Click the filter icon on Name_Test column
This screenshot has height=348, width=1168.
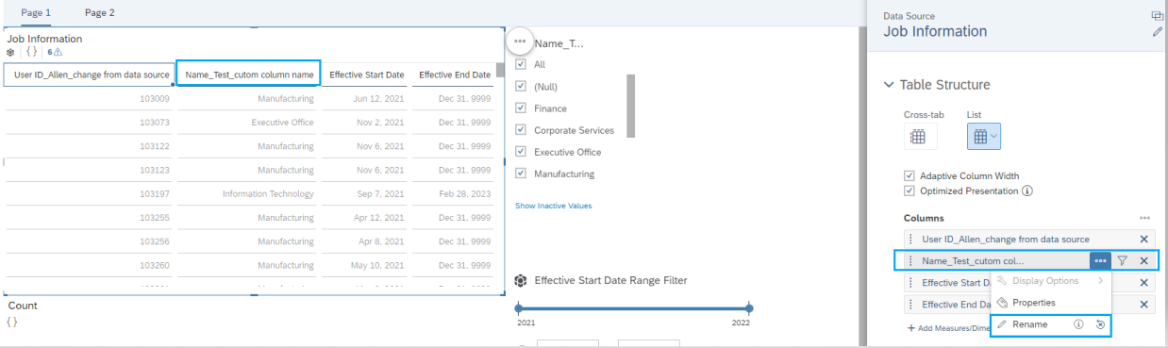[x=1122, y=261]
